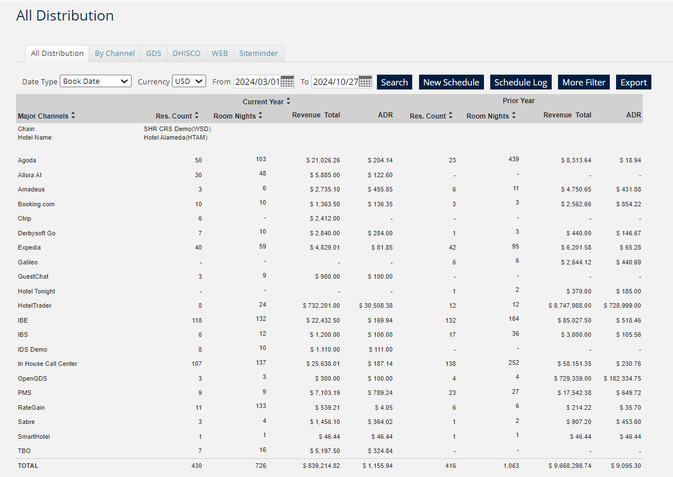Select the Ctrip channel label

pyautogui.click(x=24, y=218)
